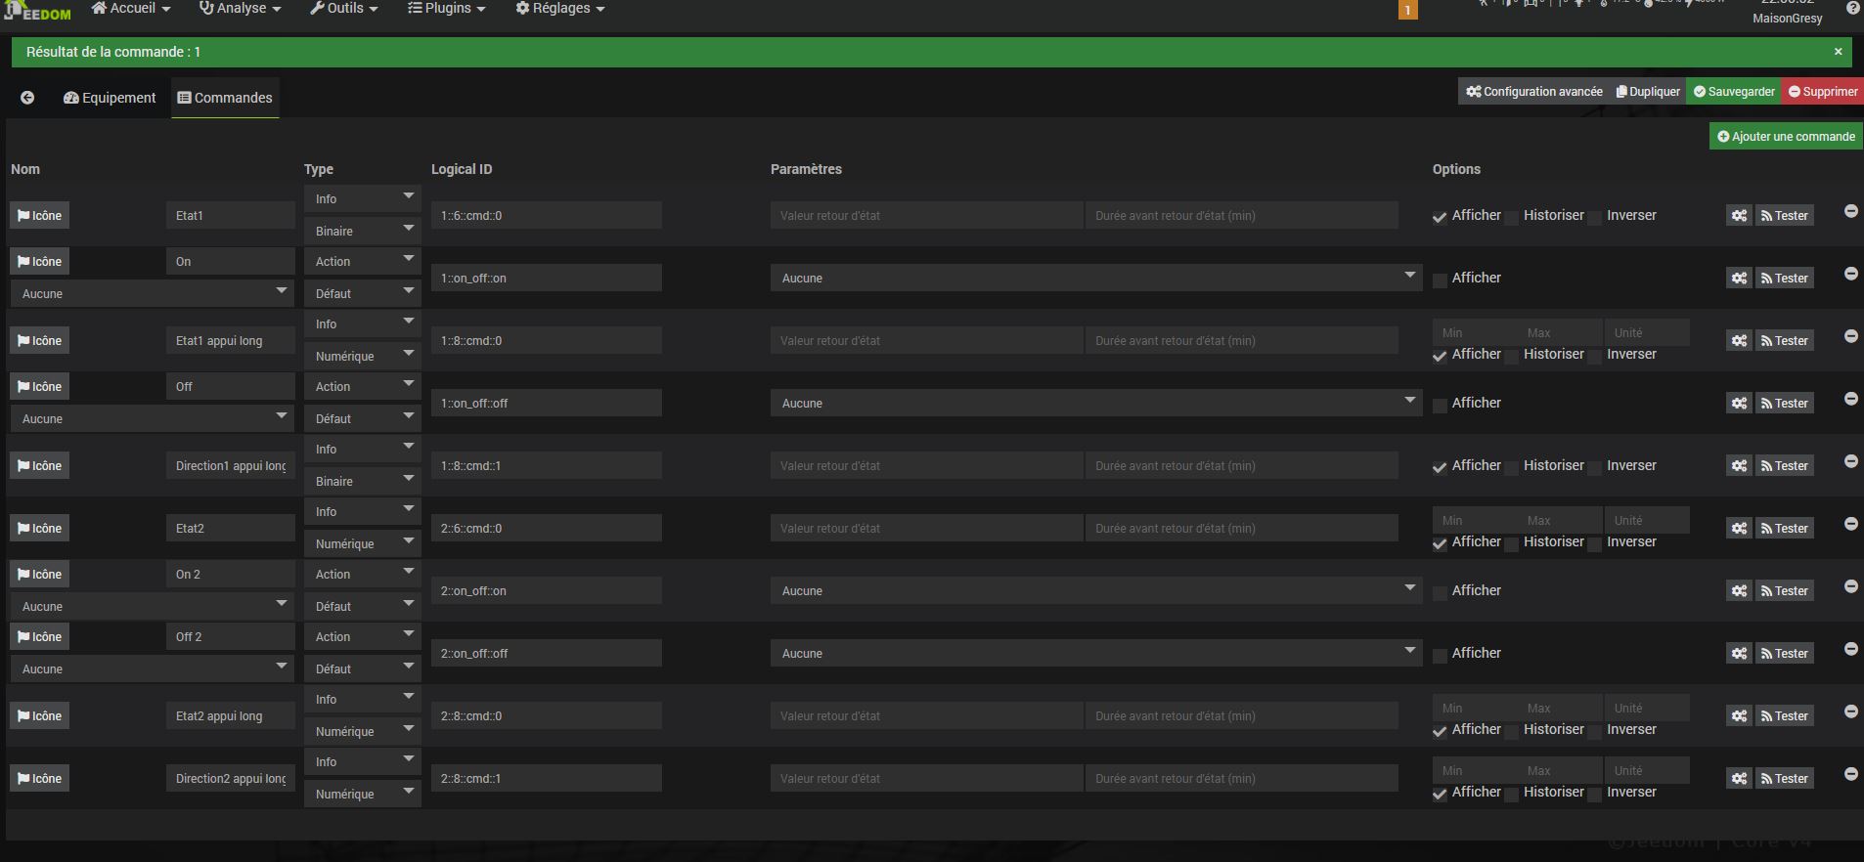Open advanced settings gear for Etat1 appui long
This screenshot has height=862, width=1864.
click(x=1739, y=341)
